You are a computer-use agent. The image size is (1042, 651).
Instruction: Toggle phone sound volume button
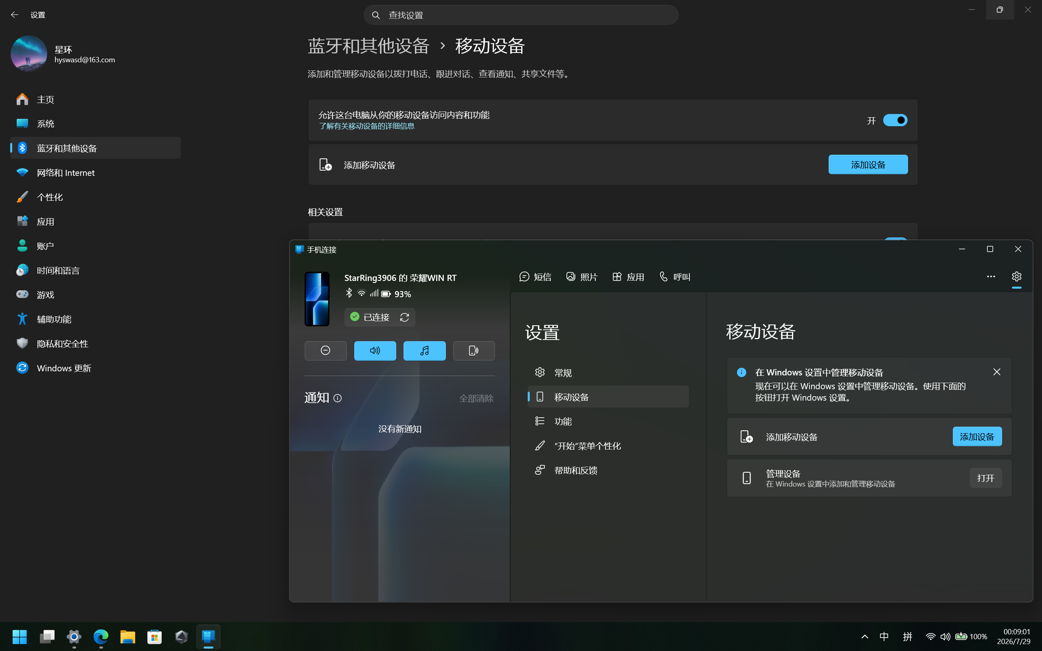(375, 351)
